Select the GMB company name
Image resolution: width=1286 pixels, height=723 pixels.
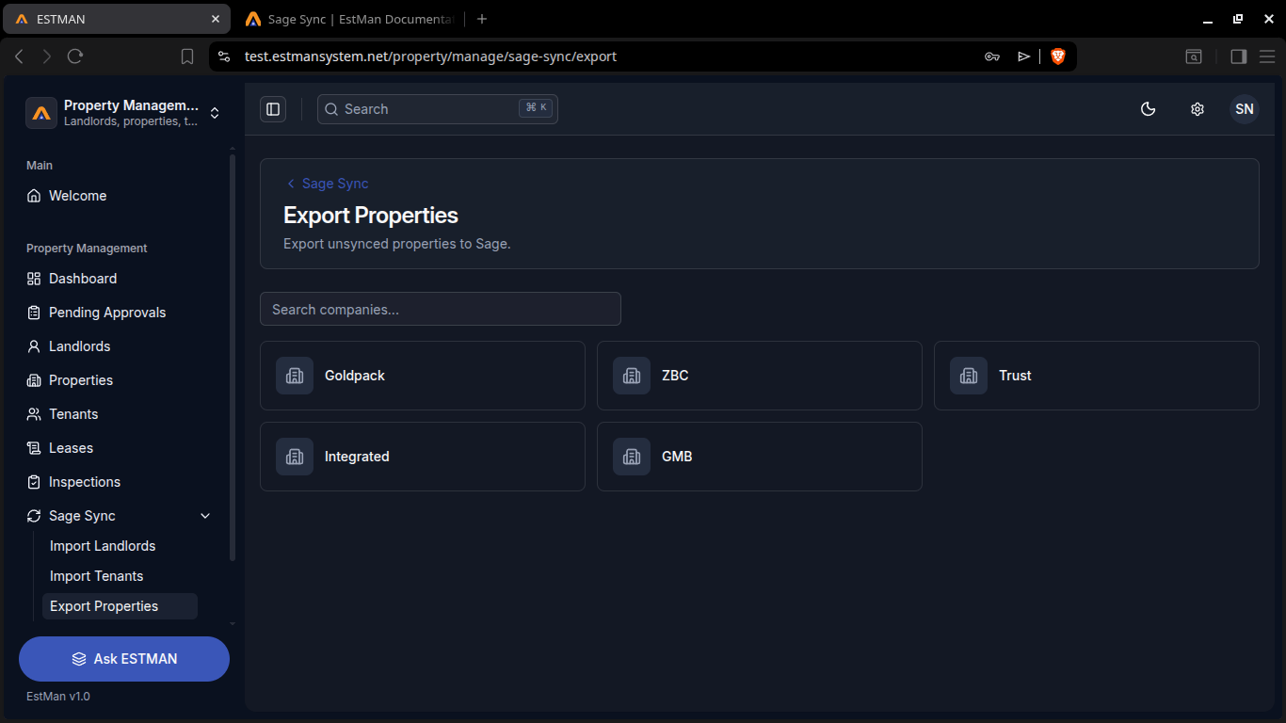(x=677, y=457)
